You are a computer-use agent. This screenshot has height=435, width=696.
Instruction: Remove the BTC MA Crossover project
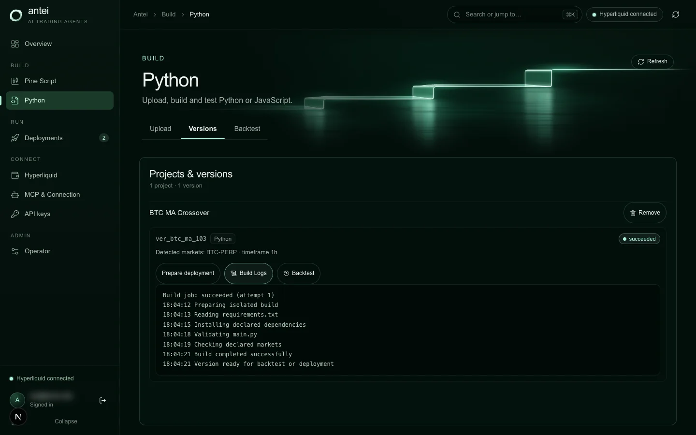645,213
